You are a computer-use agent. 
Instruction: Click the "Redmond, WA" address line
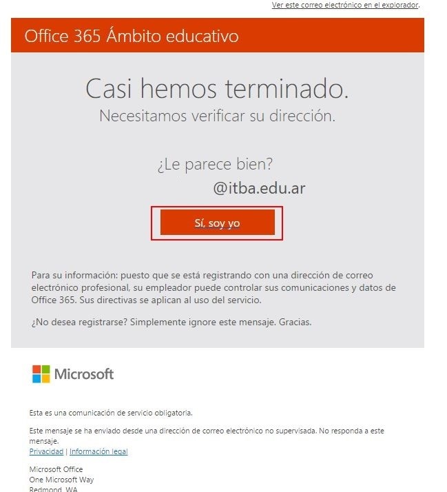[x=53, y=489]
